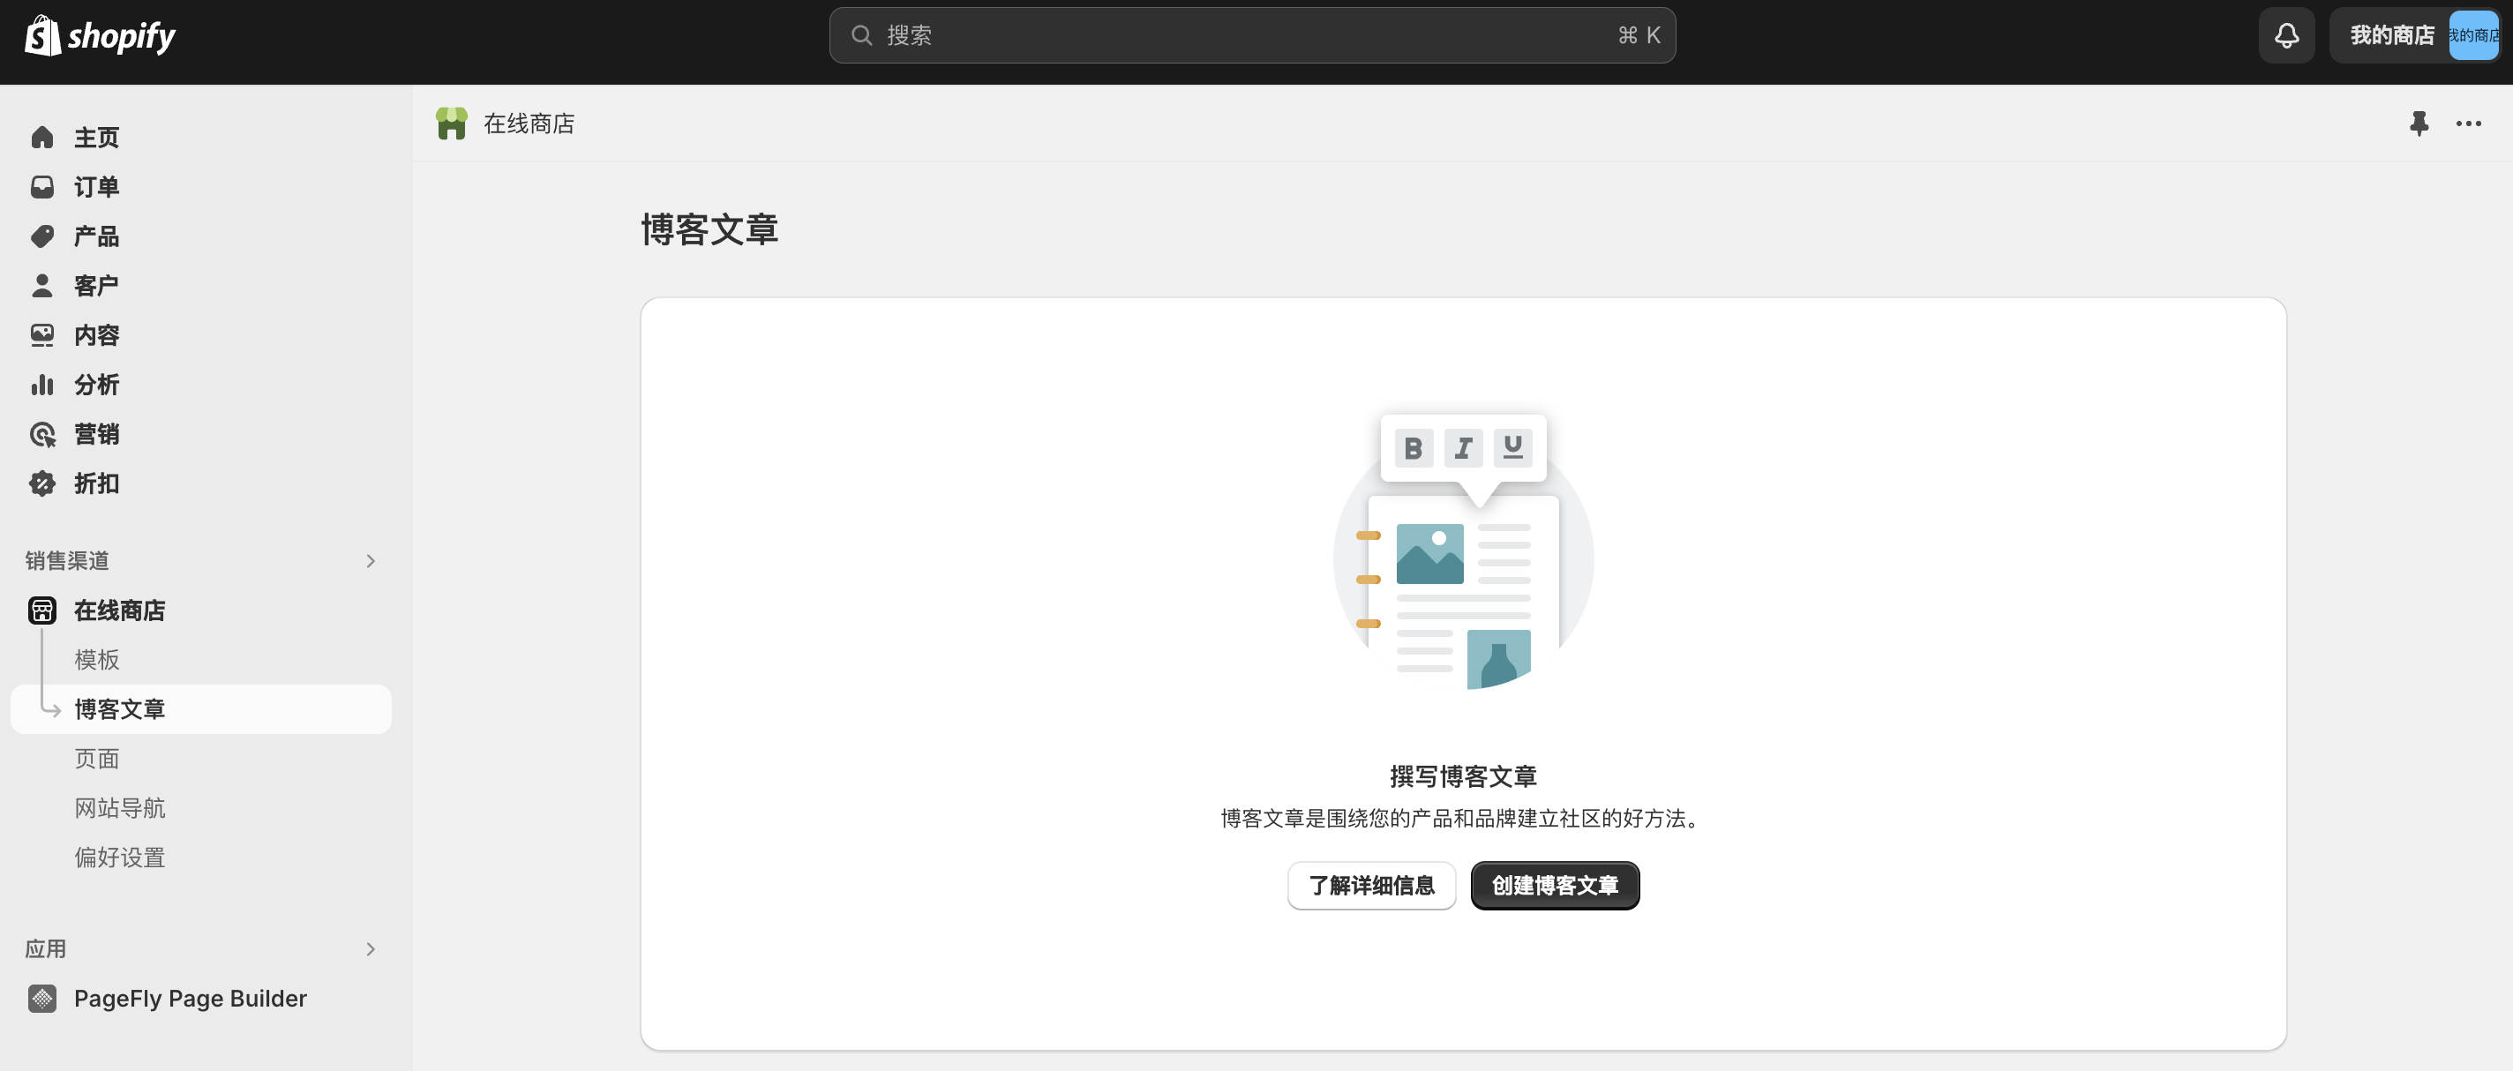The height and width of the screenshot is (1071, 2513).
Task: Click the 折扣 discount badge icon
Action: [42, 483]
